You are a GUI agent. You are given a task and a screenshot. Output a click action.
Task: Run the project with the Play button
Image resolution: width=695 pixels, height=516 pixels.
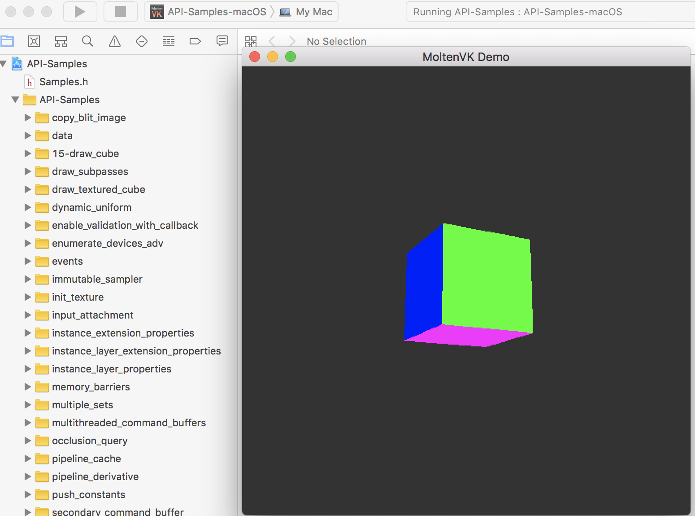(80, 12)
